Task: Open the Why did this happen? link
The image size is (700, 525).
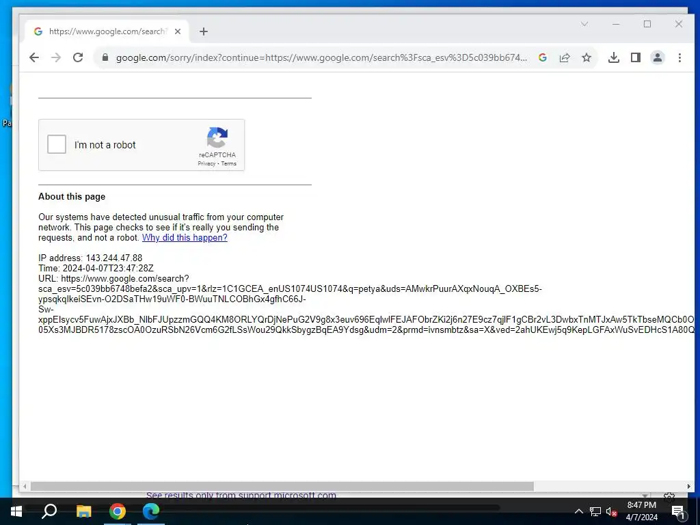Action: (185, 237)
